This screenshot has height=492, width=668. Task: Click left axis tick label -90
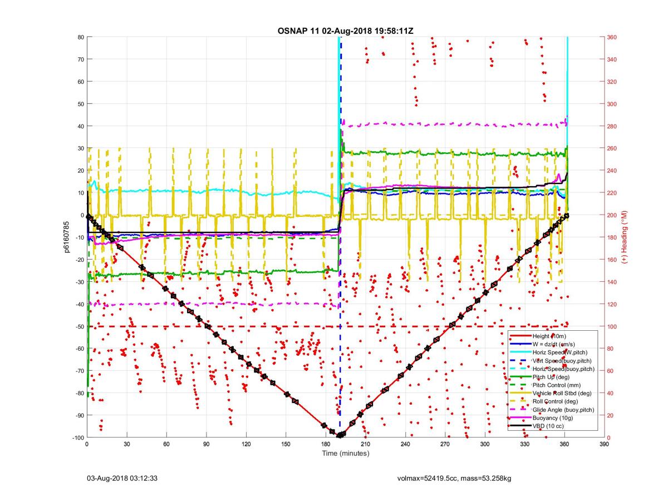(79, 415)
